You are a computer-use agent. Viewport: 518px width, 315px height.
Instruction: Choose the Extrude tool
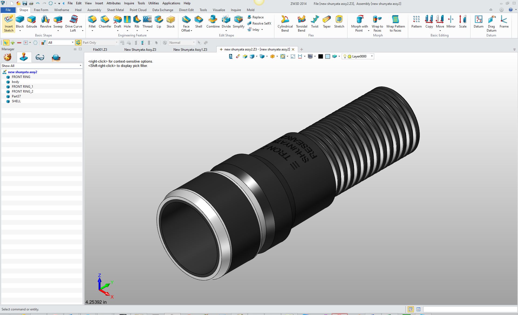(x=32, y=22)
